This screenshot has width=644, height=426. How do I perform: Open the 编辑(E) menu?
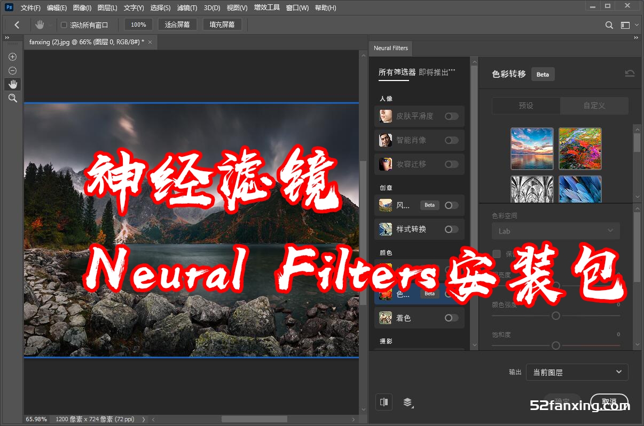pyautogui.click(x=57, y=8)
